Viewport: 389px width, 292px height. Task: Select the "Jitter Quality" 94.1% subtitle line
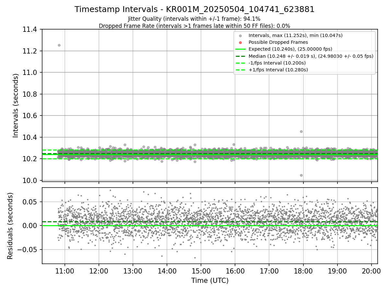pyautogui.click(x=194, y=19)
